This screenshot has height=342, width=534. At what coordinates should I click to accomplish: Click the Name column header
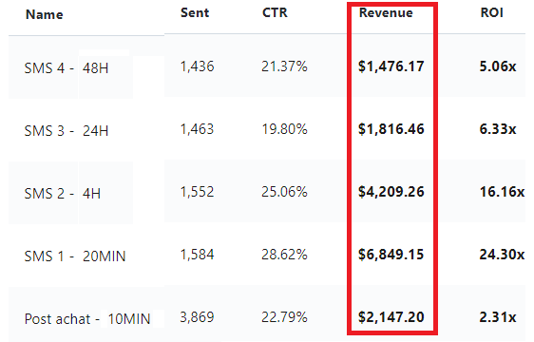tap(45, 14)
